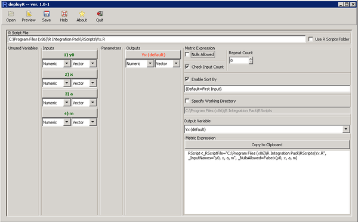The width and height of the screenshot is (358, 222).
Task: Open the Vector dropdown for input m
Action: pos(92,122)
